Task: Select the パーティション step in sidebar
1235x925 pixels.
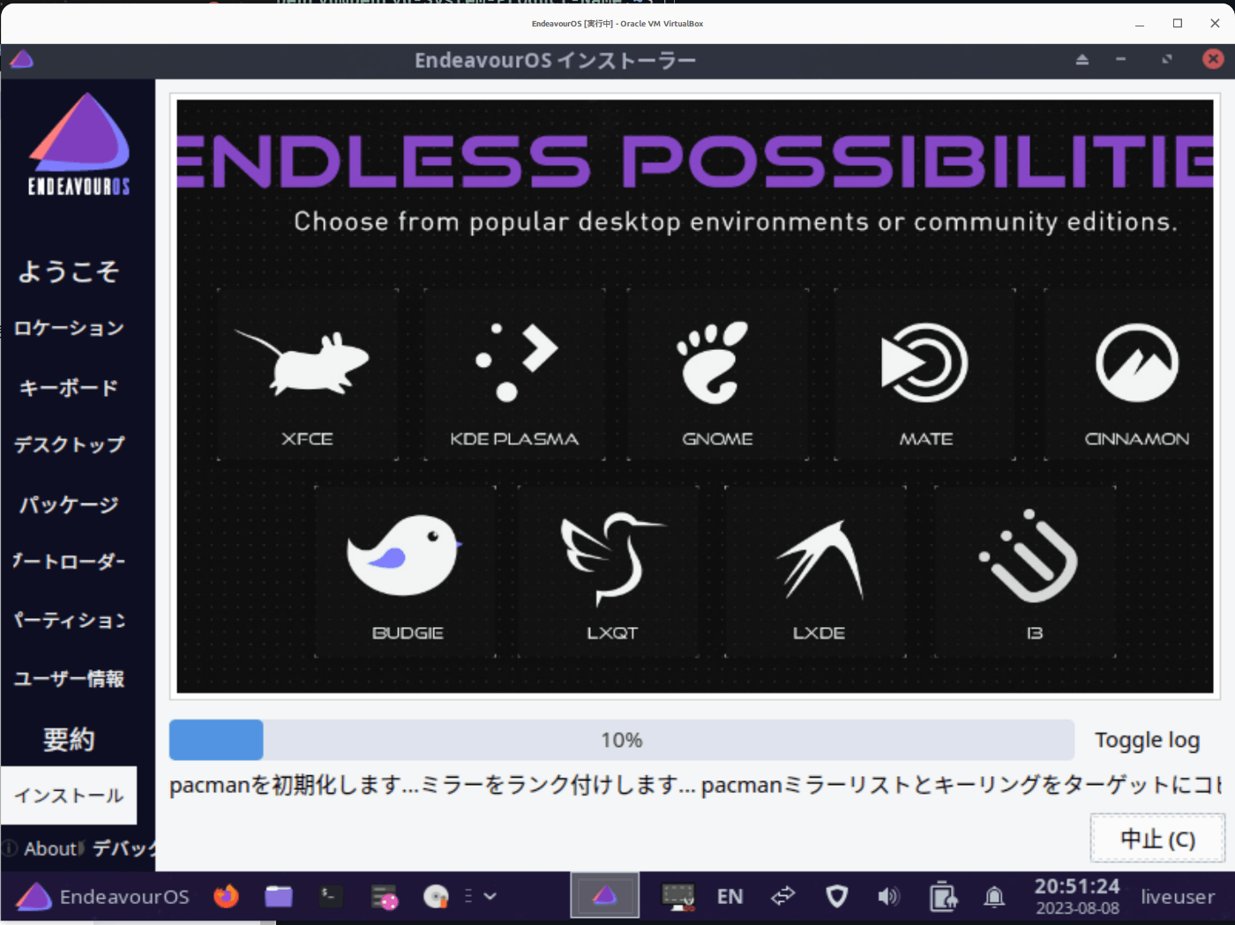Action: click(x=69, y=620)
